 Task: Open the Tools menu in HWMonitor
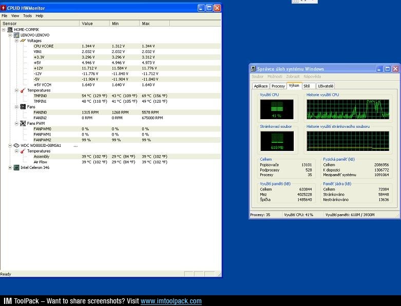pos(27,16)
